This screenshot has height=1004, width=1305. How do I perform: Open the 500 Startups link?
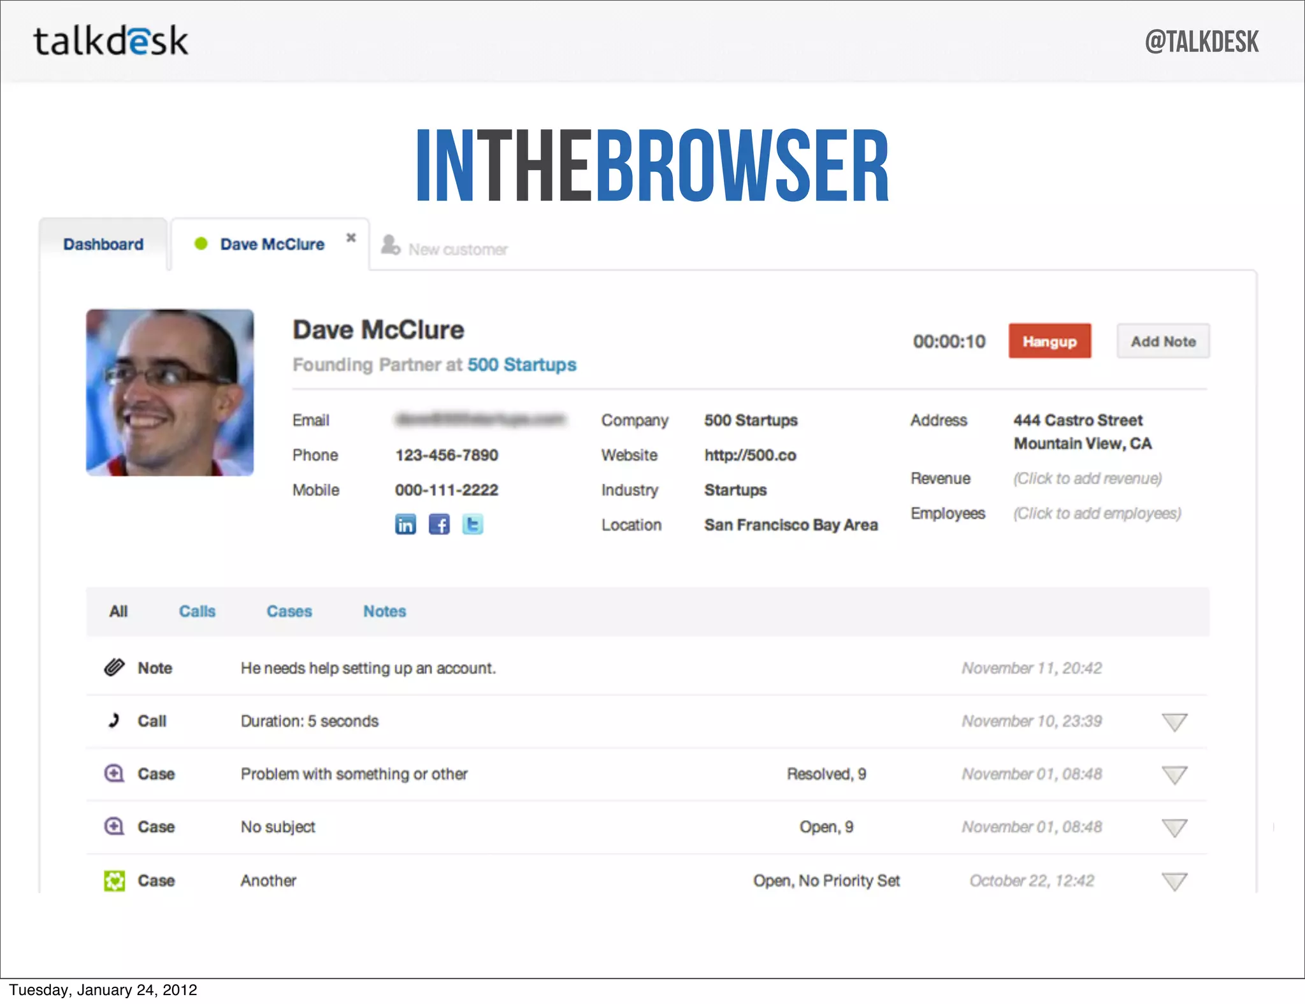[x=522, y=364]
